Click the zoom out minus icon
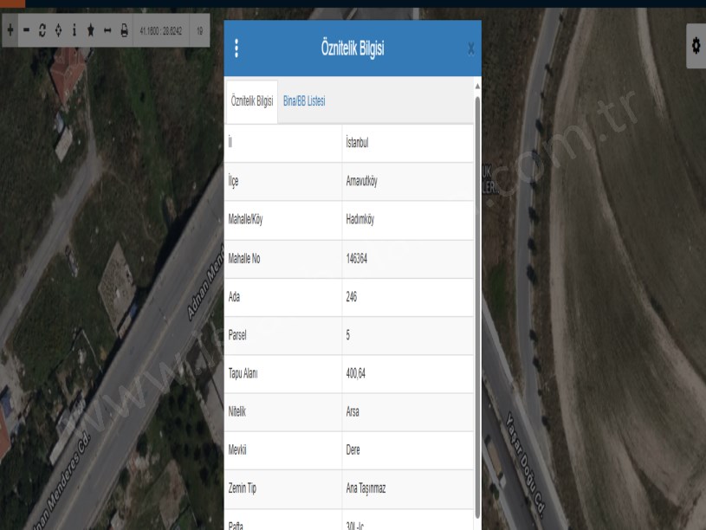The height and width of the screenshot is (530, 706). (26, 30)
